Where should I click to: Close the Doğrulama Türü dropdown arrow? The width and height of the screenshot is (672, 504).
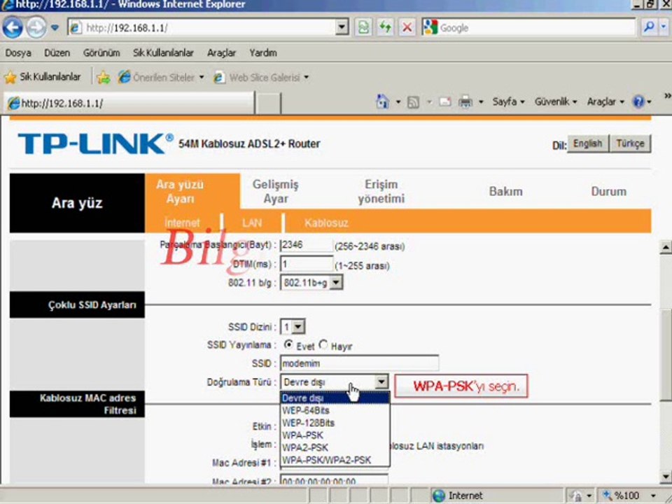coord(381,381)
